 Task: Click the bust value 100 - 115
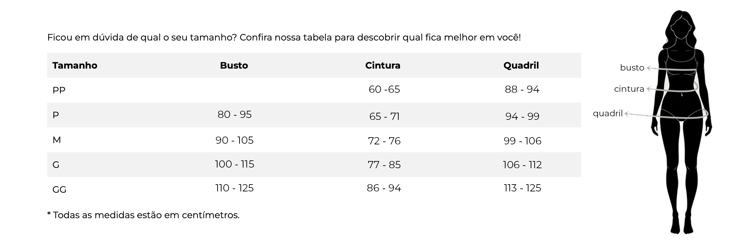(x=235, y=164)
